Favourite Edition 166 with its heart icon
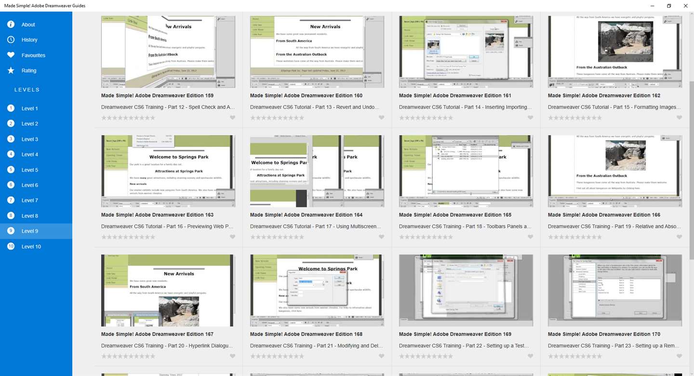694x376 pixels. click(679, 237)
